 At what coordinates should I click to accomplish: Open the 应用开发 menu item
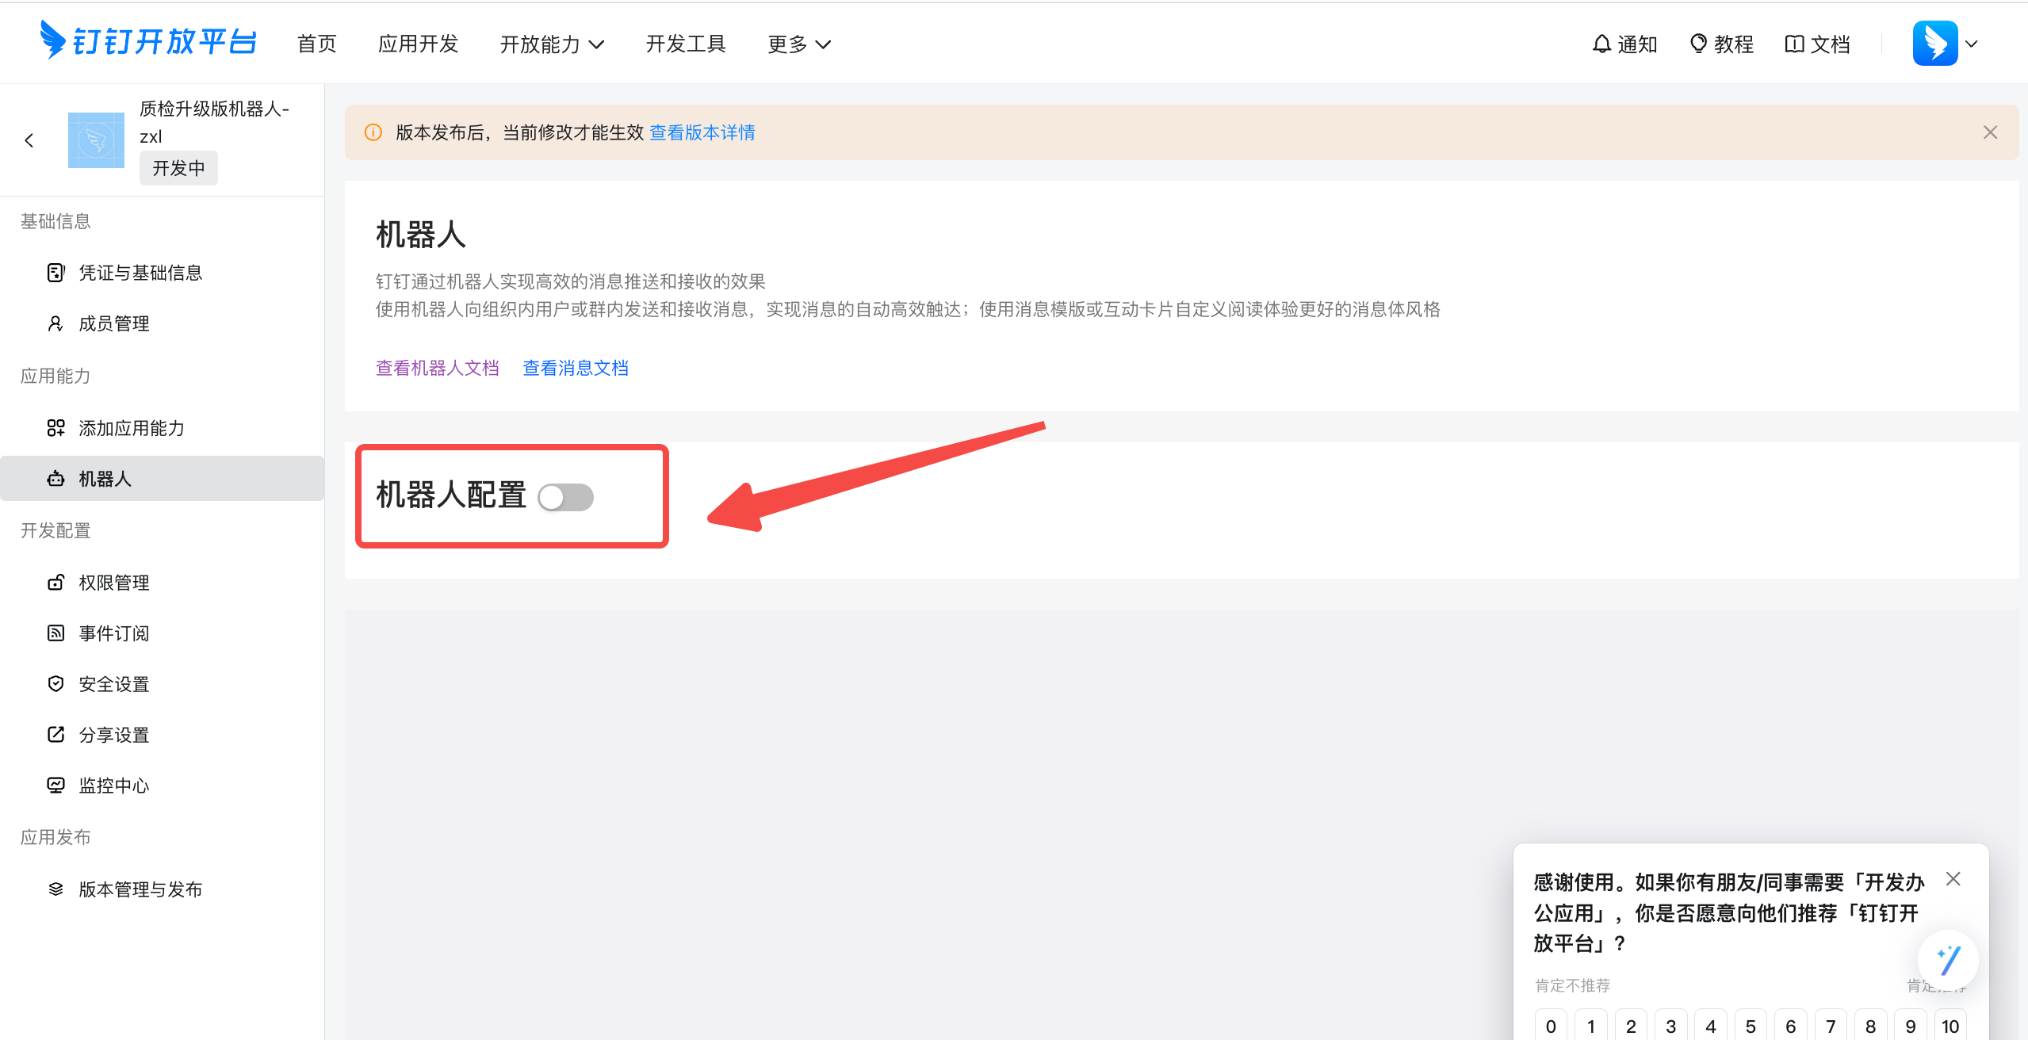pyautogui.click(x=419, y=44)
